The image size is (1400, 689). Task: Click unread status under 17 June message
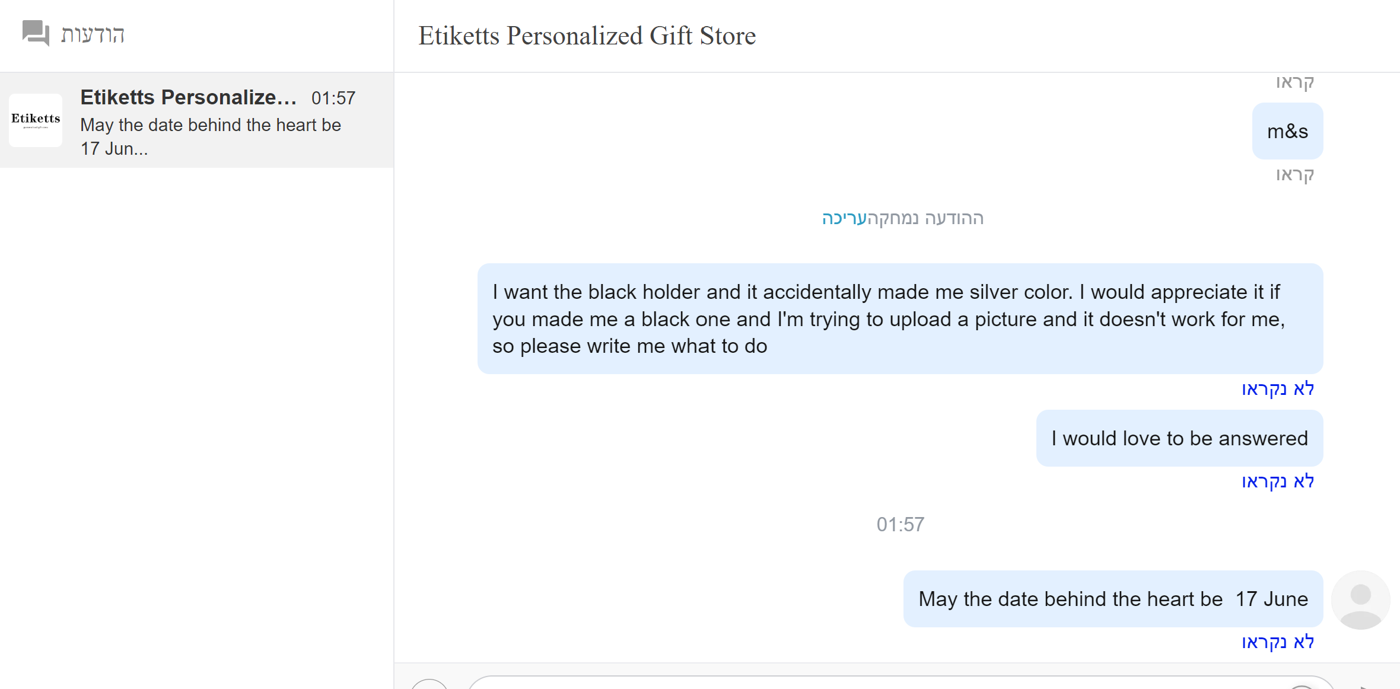click(x=1278, y=642)
